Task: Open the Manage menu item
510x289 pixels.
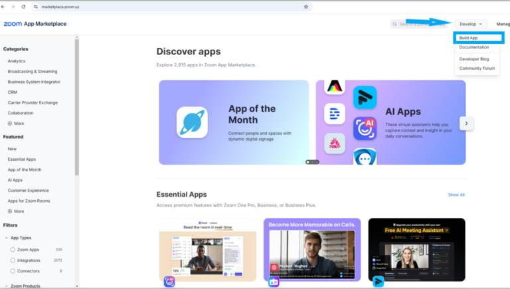Action: [x=503, y=24]
